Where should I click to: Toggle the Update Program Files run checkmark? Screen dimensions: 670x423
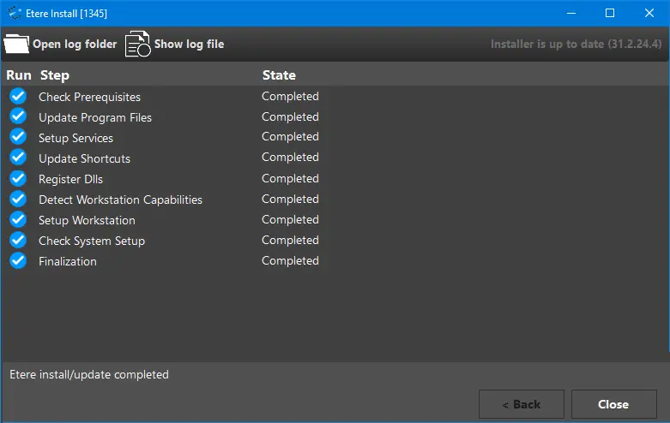coord(18,117)
